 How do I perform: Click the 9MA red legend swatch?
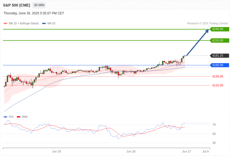tap(18, 117)
